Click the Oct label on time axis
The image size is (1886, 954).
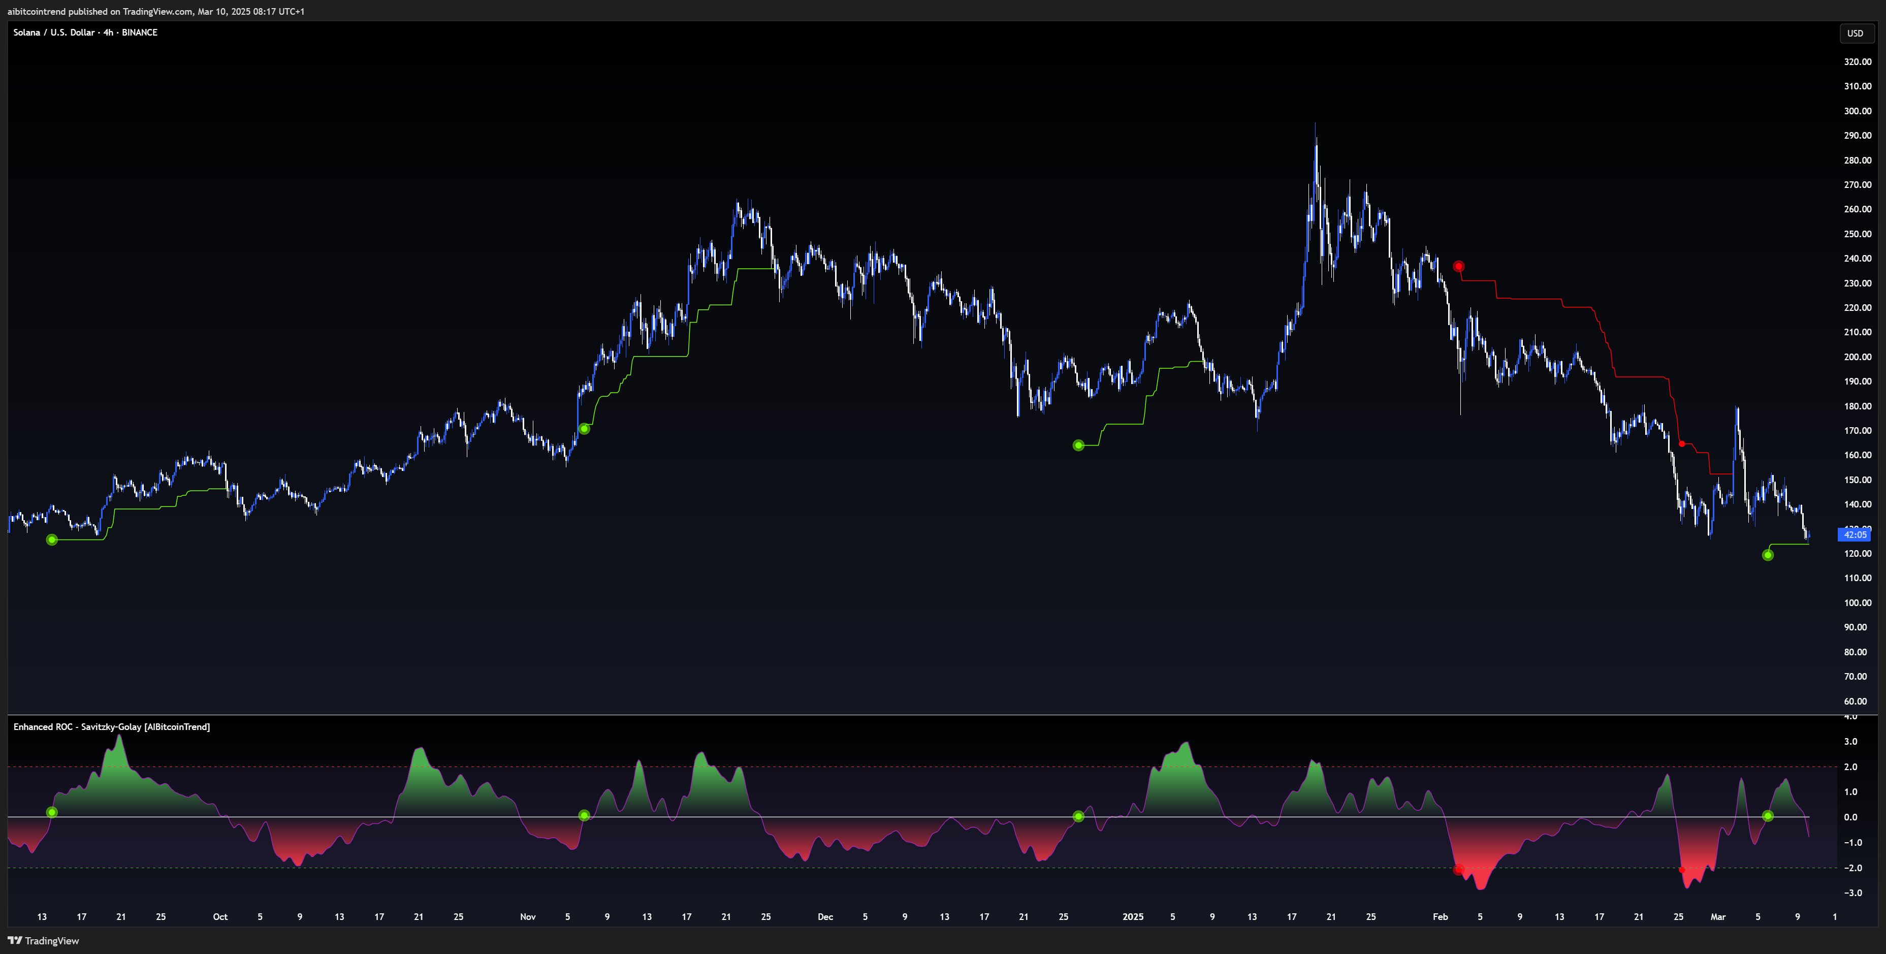tap(220, 916)
